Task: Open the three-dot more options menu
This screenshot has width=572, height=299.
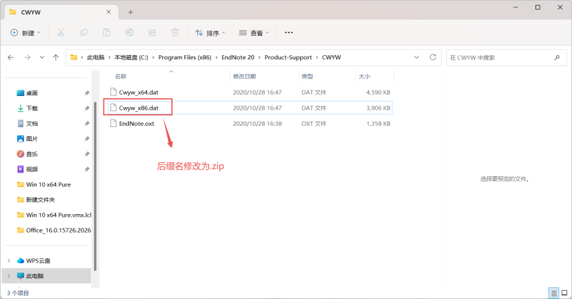Action: pyautogui.click(x=289, y=33)
